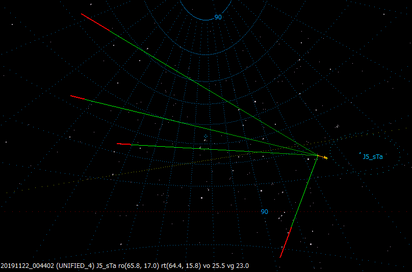Click the timestamp 20191122_004402 in the status line
This screenshot has height=272, width=412.
(x=28, y=266)
